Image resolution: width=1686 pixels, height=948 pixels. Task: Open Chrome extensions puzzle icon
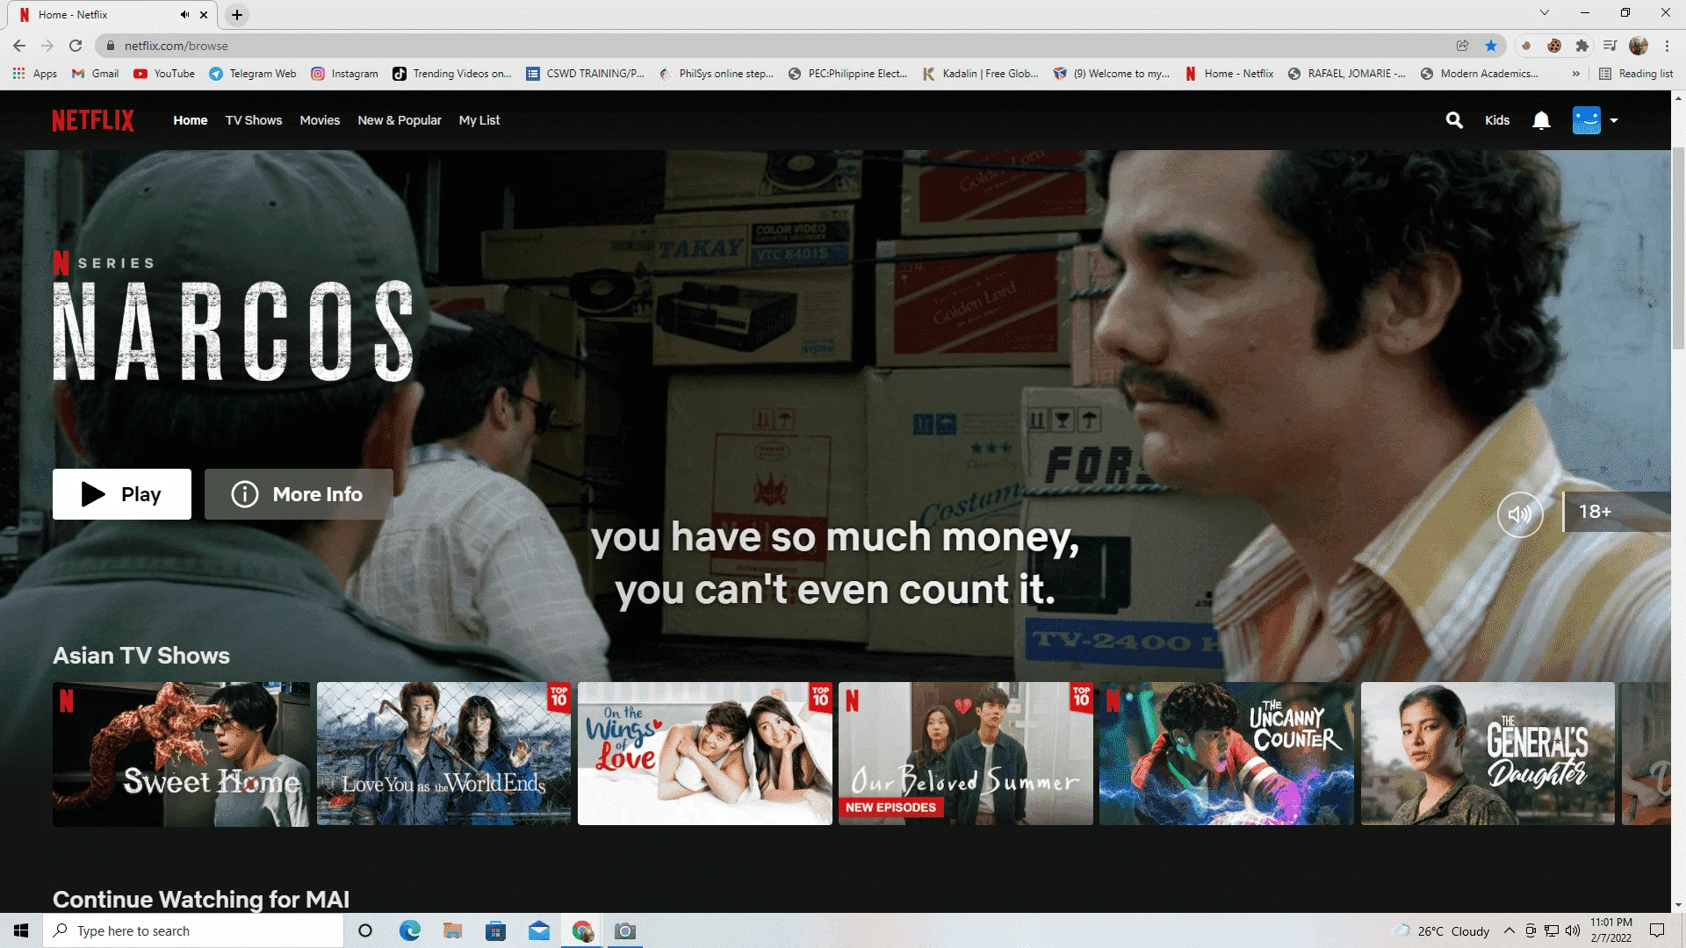(x=1582, y=46)
